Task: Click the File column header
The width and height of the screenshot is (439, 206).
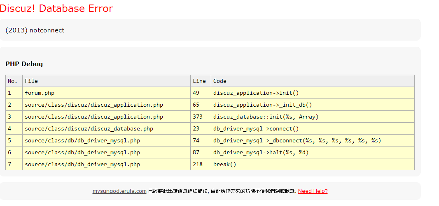Action: pyautogui.click(x=106, y=81)
